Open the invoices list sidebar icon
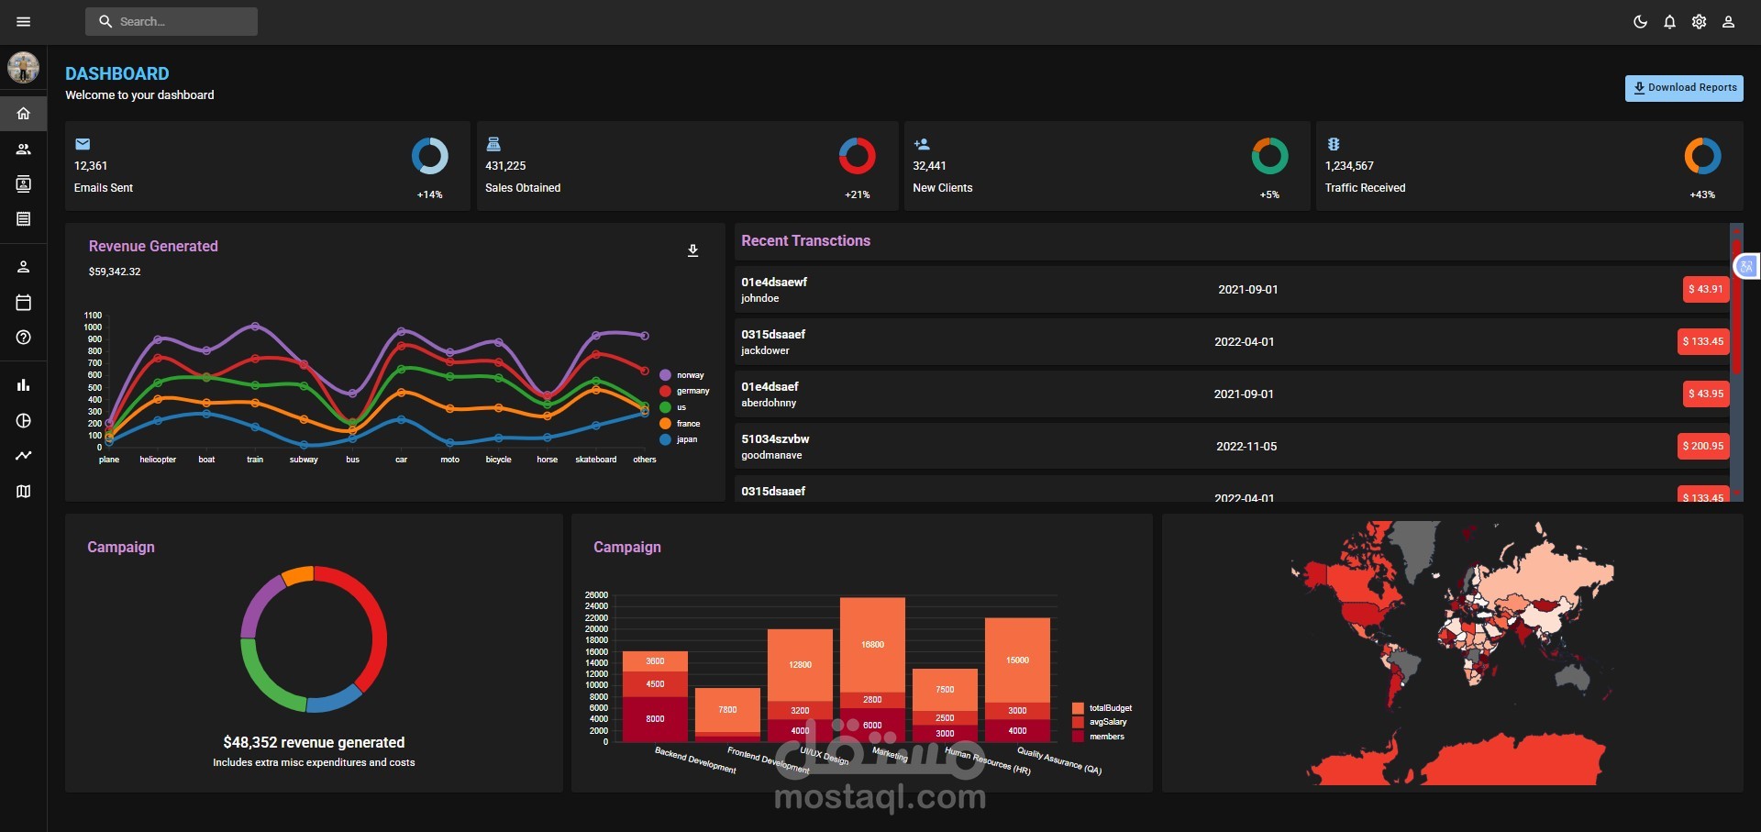 pos(24,218)
